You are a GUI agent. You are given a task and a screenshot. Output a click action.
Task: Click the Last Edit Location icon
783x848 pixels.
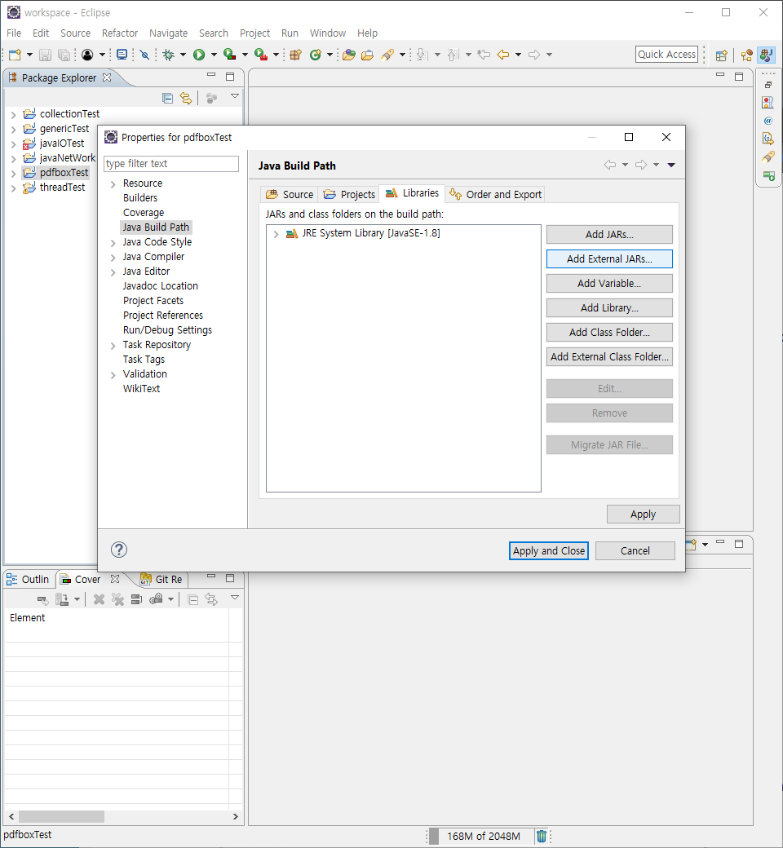coord(484,55)
